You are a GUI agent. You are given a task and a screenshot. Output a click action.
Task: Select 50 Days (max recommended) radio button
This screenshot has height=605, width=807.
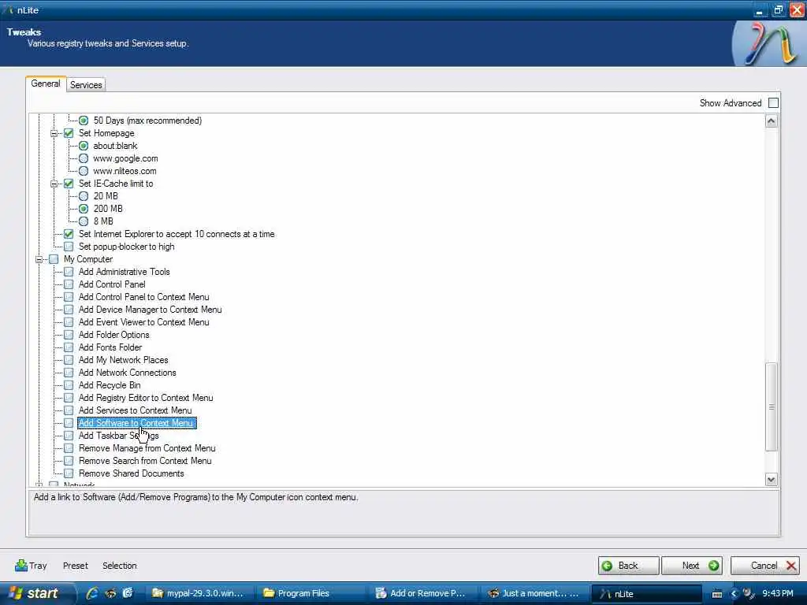pos(84,121)
